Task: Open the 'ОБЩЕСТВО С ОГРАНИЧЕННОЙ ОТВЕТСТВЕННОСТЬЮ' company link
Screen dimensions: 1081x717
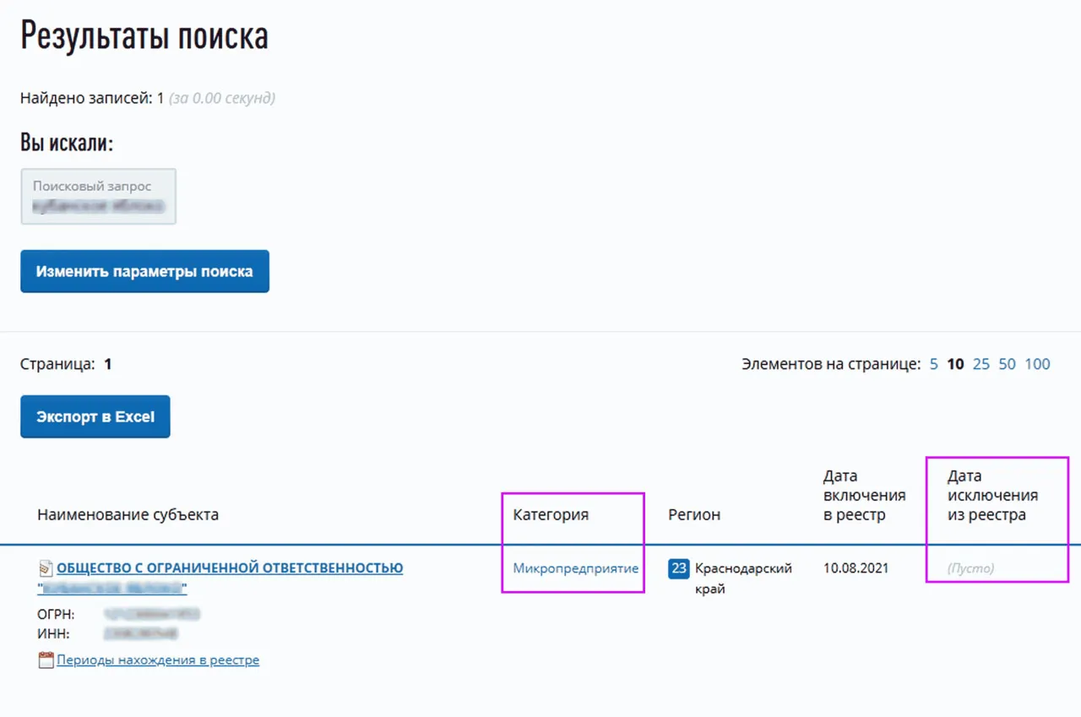Action: (x=230, y=568)
